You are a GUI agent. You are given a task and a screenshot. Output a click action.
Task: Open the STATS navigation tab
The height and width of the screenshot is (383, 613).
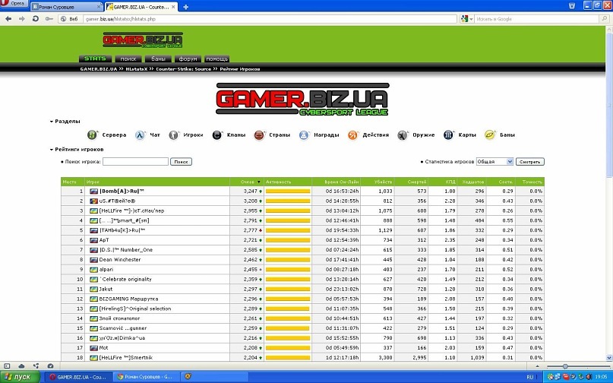click(95, 59)
